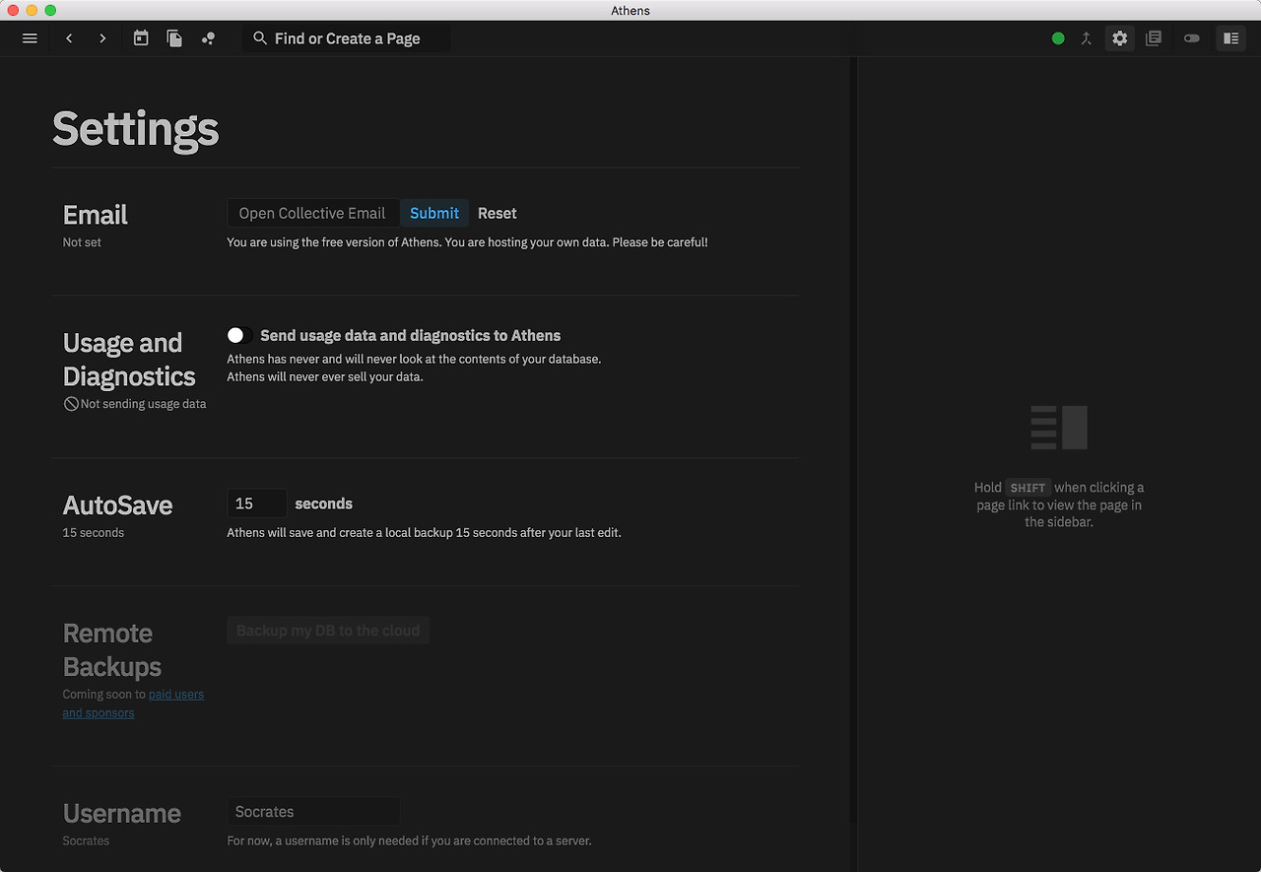Click the Not sending usage data status
The height and width of the screenshot is (872, 1261).
click(144, 404)
